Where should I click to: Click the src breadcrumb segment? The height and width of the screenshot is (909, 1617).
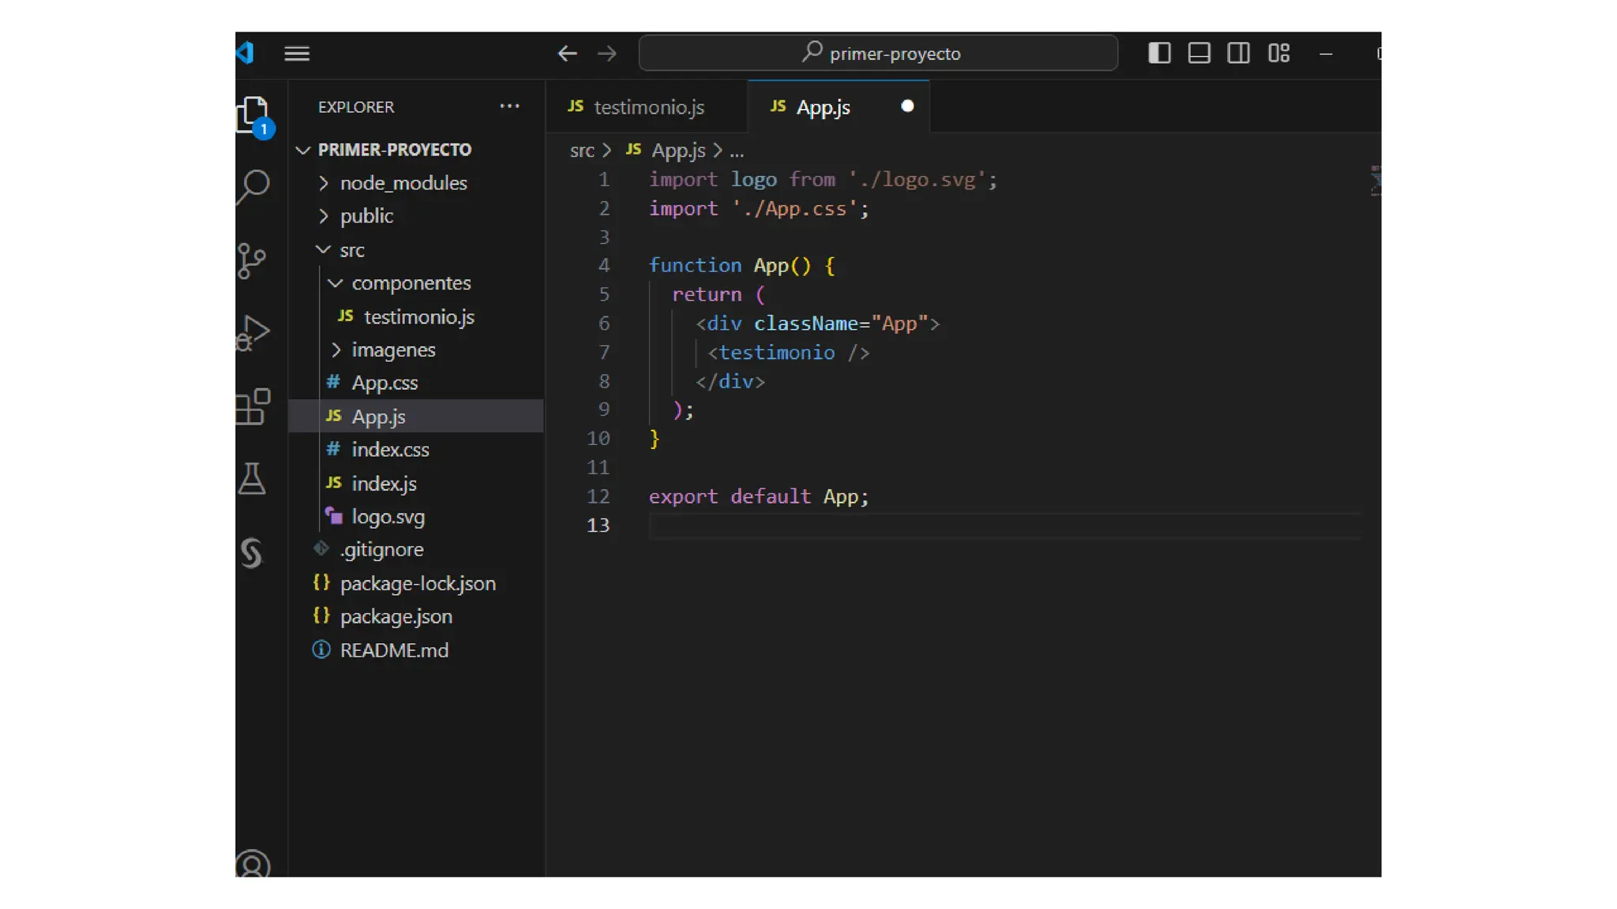point(582,150)
